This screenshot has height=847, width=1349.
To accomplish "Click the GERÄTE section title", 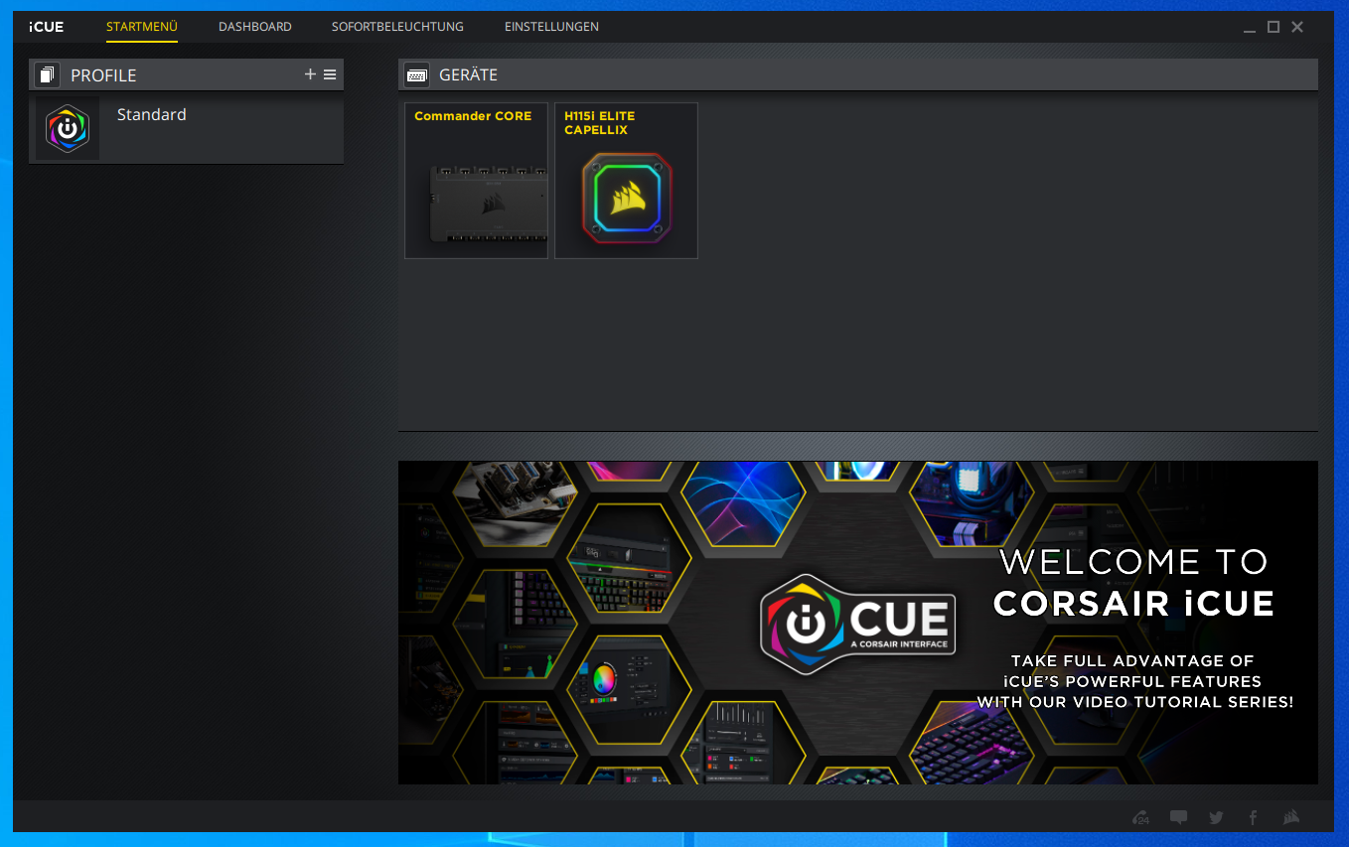I will tap(468, 74).
